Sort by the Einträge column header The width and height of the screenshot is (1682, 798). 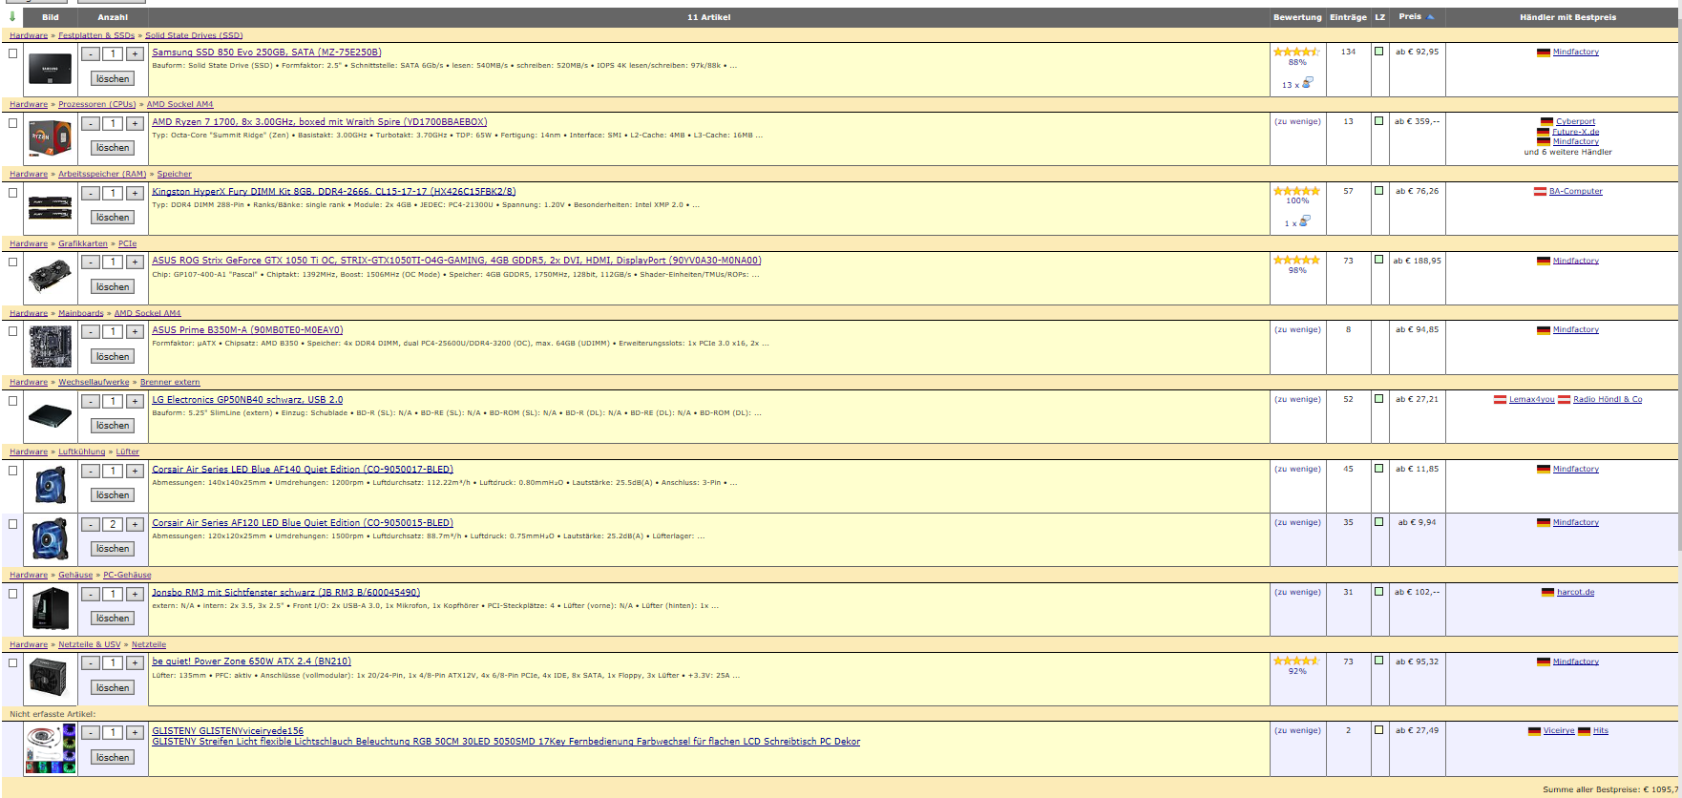(x=1348, y=17)
